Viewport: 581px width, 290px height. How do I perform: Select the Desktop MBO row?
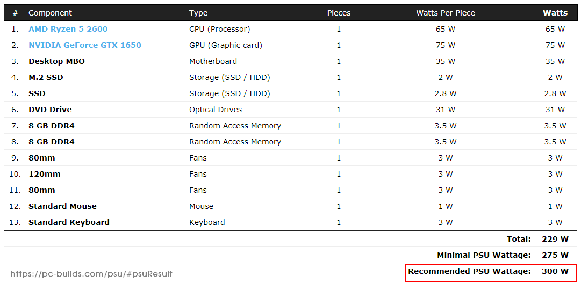(290, 61)
